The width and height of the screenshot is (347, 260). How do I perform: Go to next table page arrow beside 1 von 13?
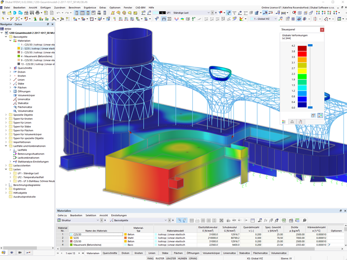pos(79,253)
